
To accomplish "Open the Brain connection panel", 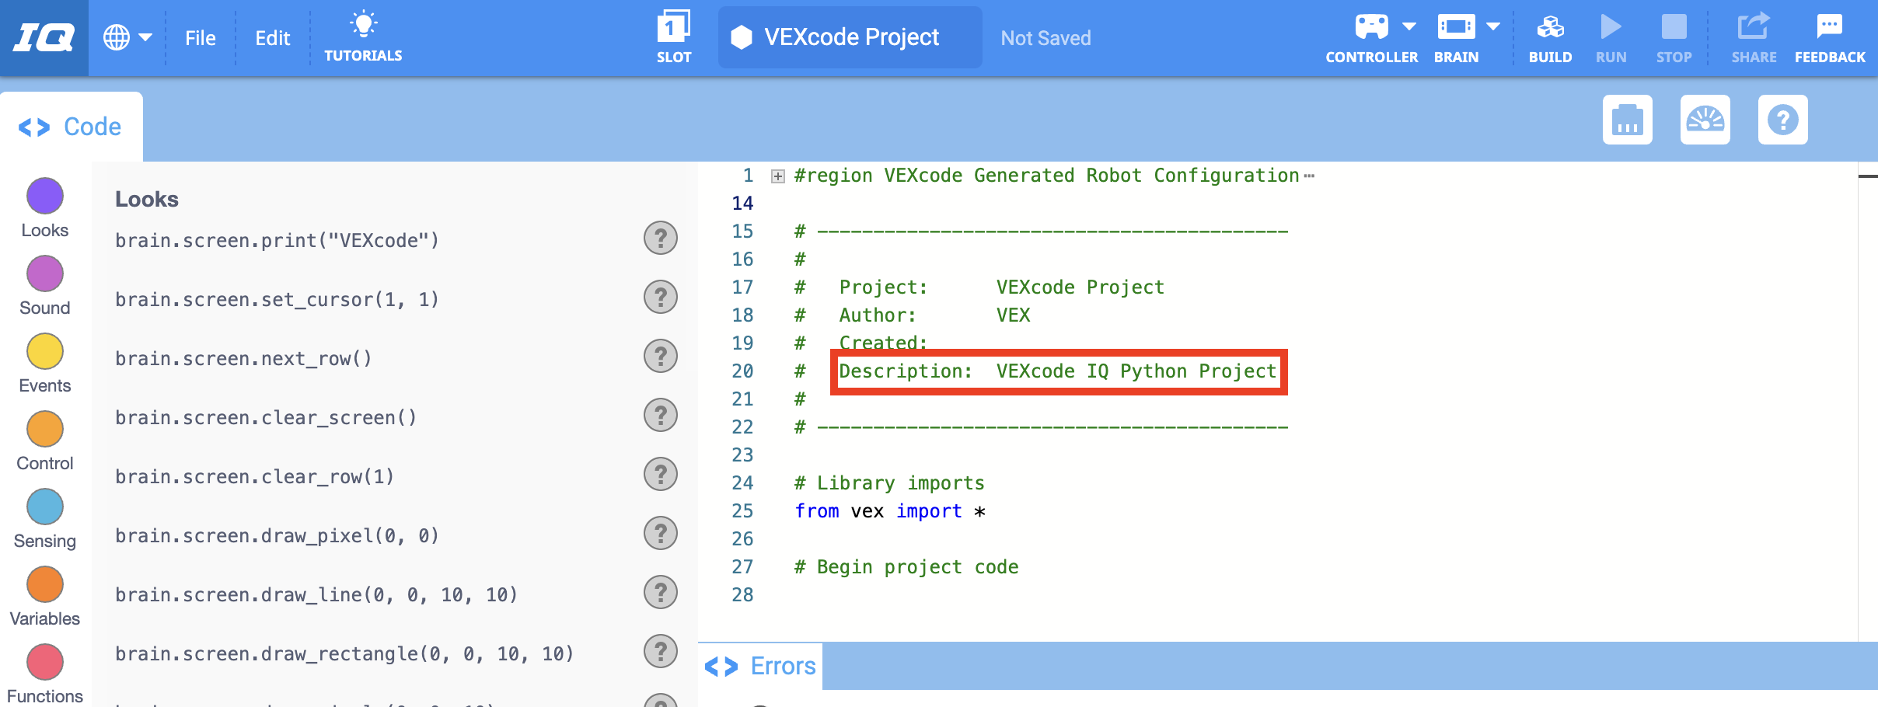I will tap(1457, 35).
